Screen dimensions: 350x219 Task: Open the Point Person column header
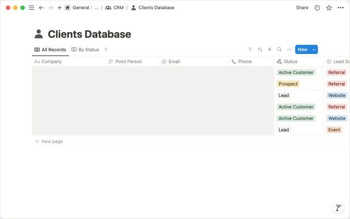[132, 62]
